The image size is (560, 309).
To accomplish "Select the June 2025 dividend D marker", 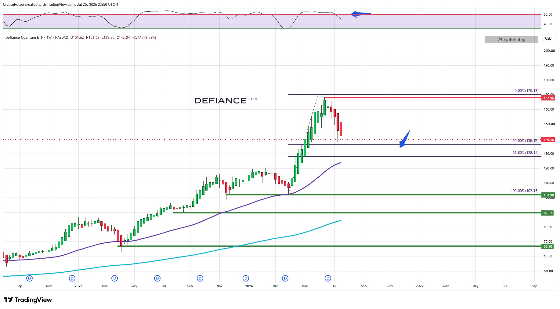I will tap(157, 278).
